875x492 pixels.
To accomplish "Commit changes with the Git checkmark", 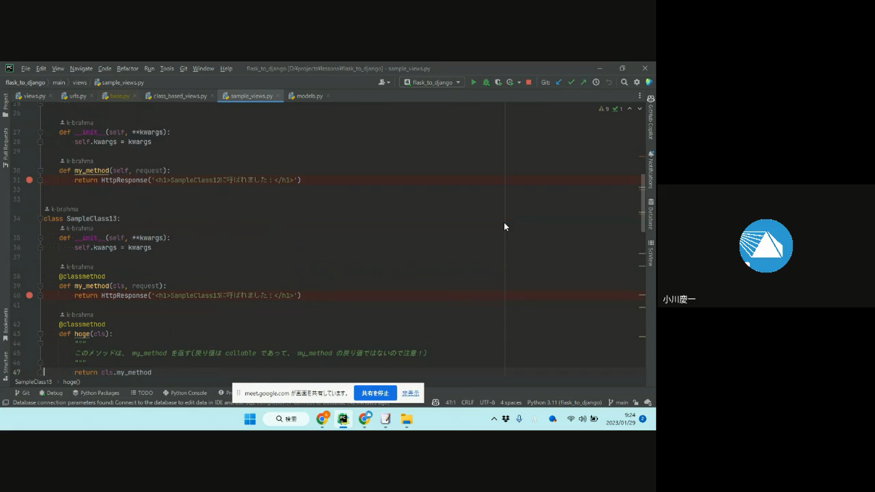I will [x=571, y=82].
